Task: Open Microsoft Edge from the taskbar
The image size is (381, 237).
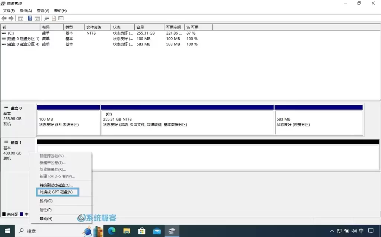Action: pos(112,231)
